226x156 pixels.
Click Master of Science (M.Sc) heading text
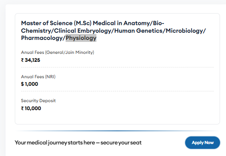tap(56, 23)
